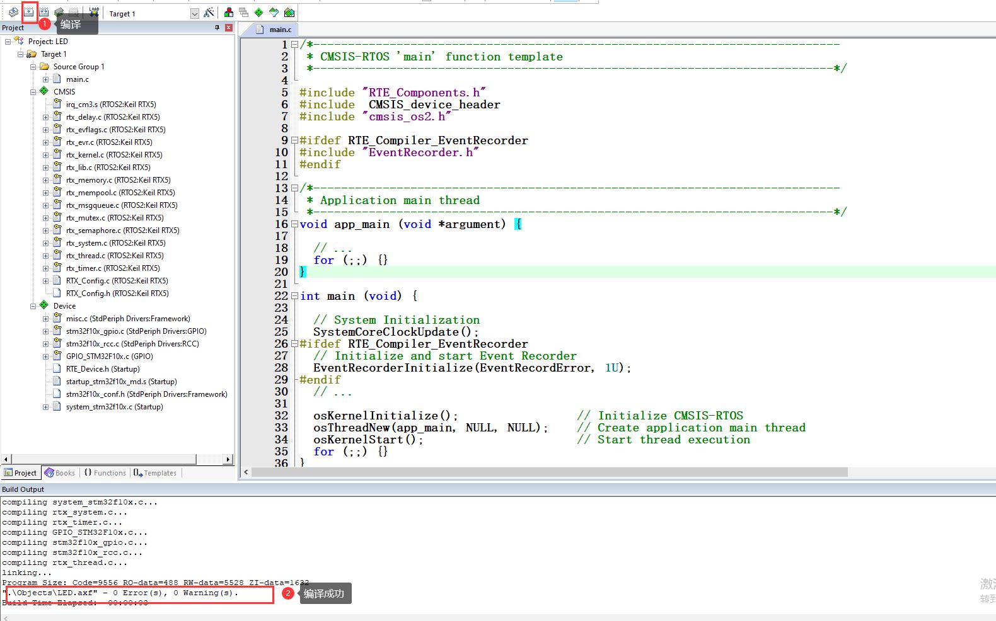Select stm32f10x_rcc.c in Device group
Image resolution: width=996 pixels, height=621 pixels.
pos(132,344)
